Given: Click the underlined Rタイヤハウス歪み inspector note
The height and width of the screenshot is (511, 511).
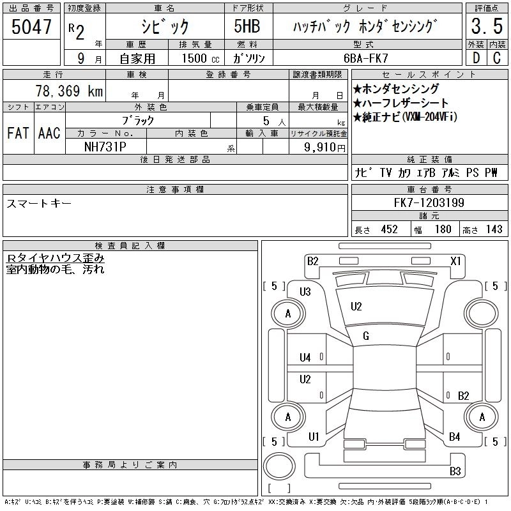Looking at the screenshot, I should coord(55,258).
